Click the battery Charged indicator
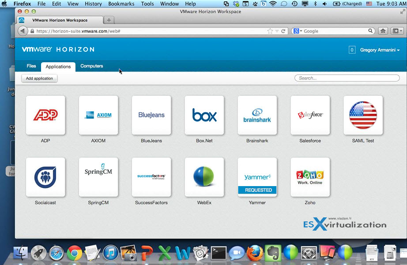 (x=347, y=4)
